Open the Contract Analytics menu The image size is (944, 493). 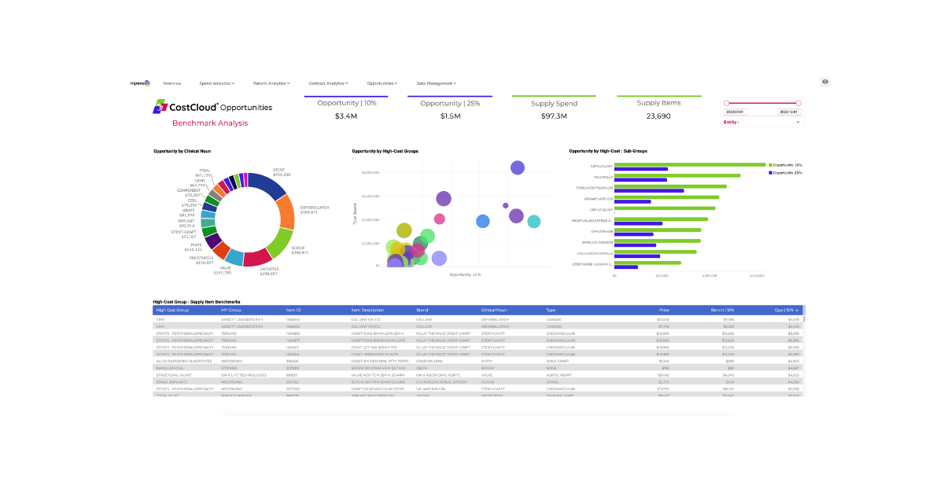[x=327, y=83]
